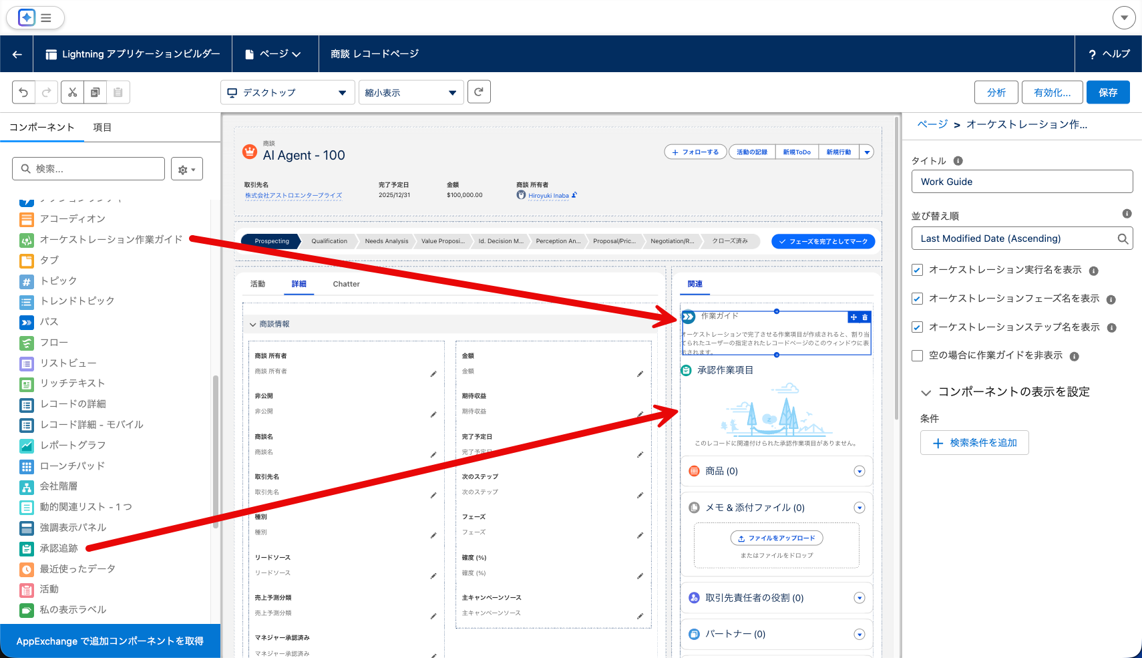Toggle オーケストレーション実行名を表示 checkbox
Image resolution: width=1142 pixels, height=658 pixels.
click(x=918, y=270)
